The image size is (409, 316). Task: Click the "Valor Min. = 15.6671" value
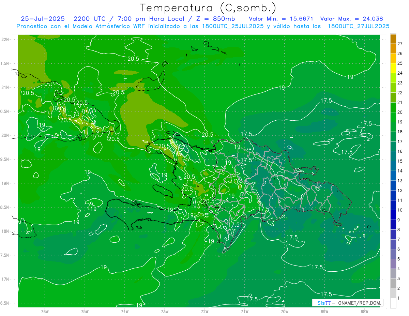tap(281, 19)
